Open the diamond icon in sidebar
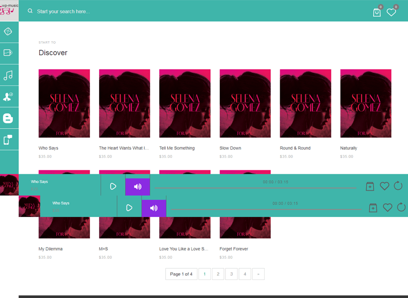The height and width of the screenshot is (298, 408). click(x=8, y=31)
